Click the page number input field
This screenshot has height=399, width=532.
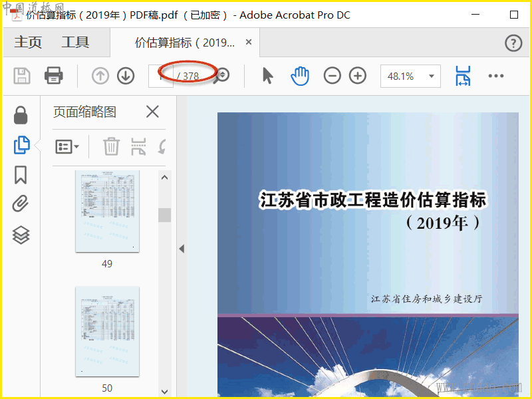tap(161, 76)
